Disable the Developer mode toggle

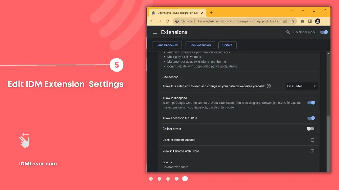(324, 32)
